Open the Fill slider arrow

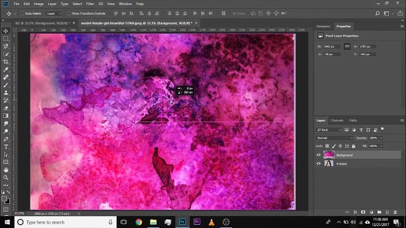[x=381, y=146]
